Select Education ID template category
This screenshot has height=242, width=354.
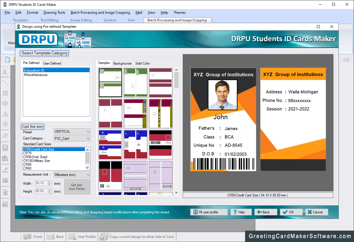pos(57,70)
